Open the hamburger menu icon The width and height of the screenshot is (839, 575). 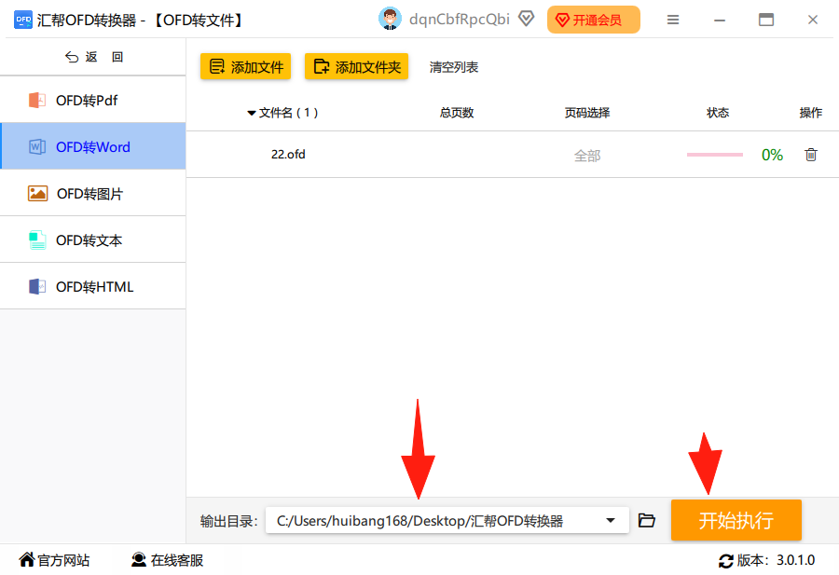(672, 20)
